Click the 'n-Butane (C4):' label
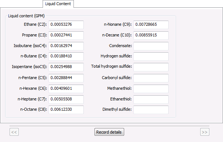This screenshot has height=142, width=223. point(34,56)
